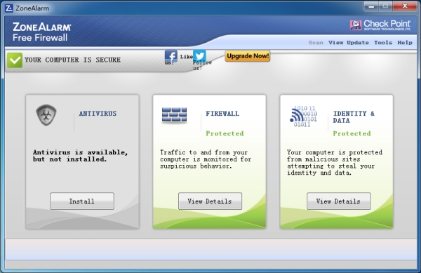The image size is (421, 273).
Task: Install the Antivirus component
Action: 82,201
